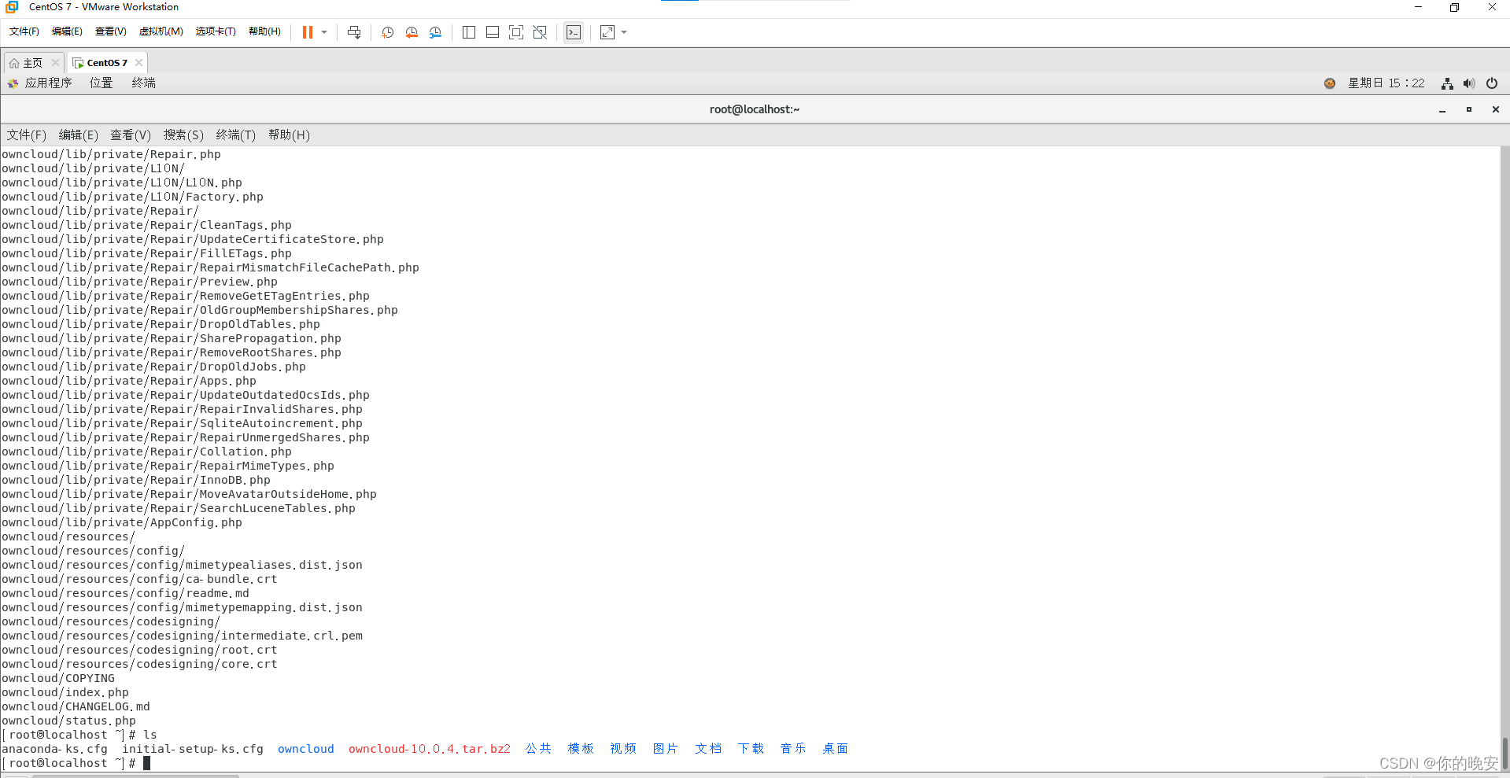The height and width of the screenshot is (778, 1510).
Task: Click initial-setup-ks.cfg in ls output
Action: click(193, 749)
